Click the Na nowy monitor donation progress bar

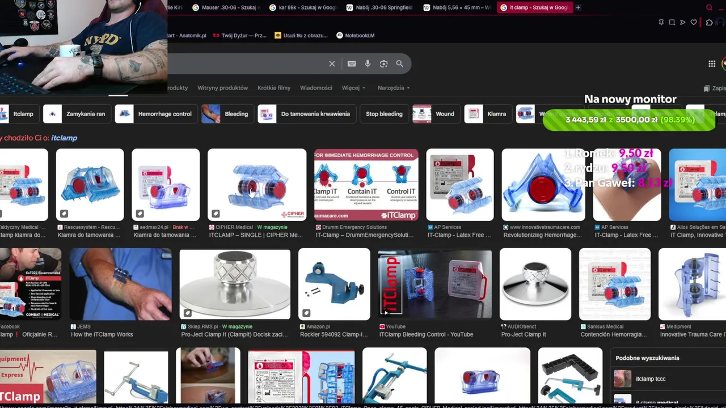click(x=630, y=120)
